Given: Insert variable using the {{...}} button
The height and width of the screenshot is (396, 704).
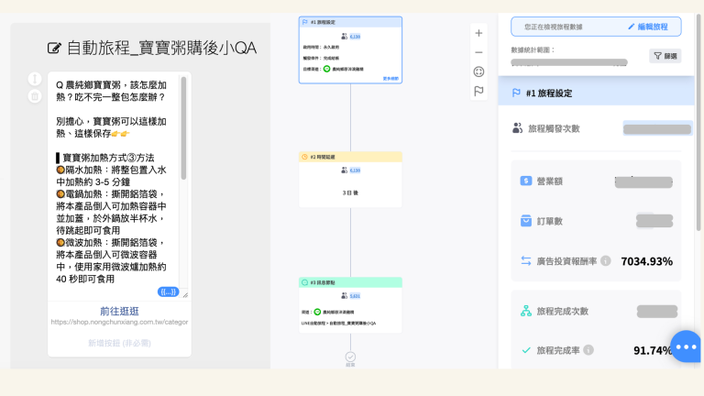Looking at the screenshot, I should 170,291.
